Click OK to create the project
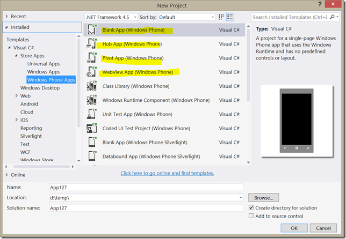346x239 pixels. click(294, 228)
